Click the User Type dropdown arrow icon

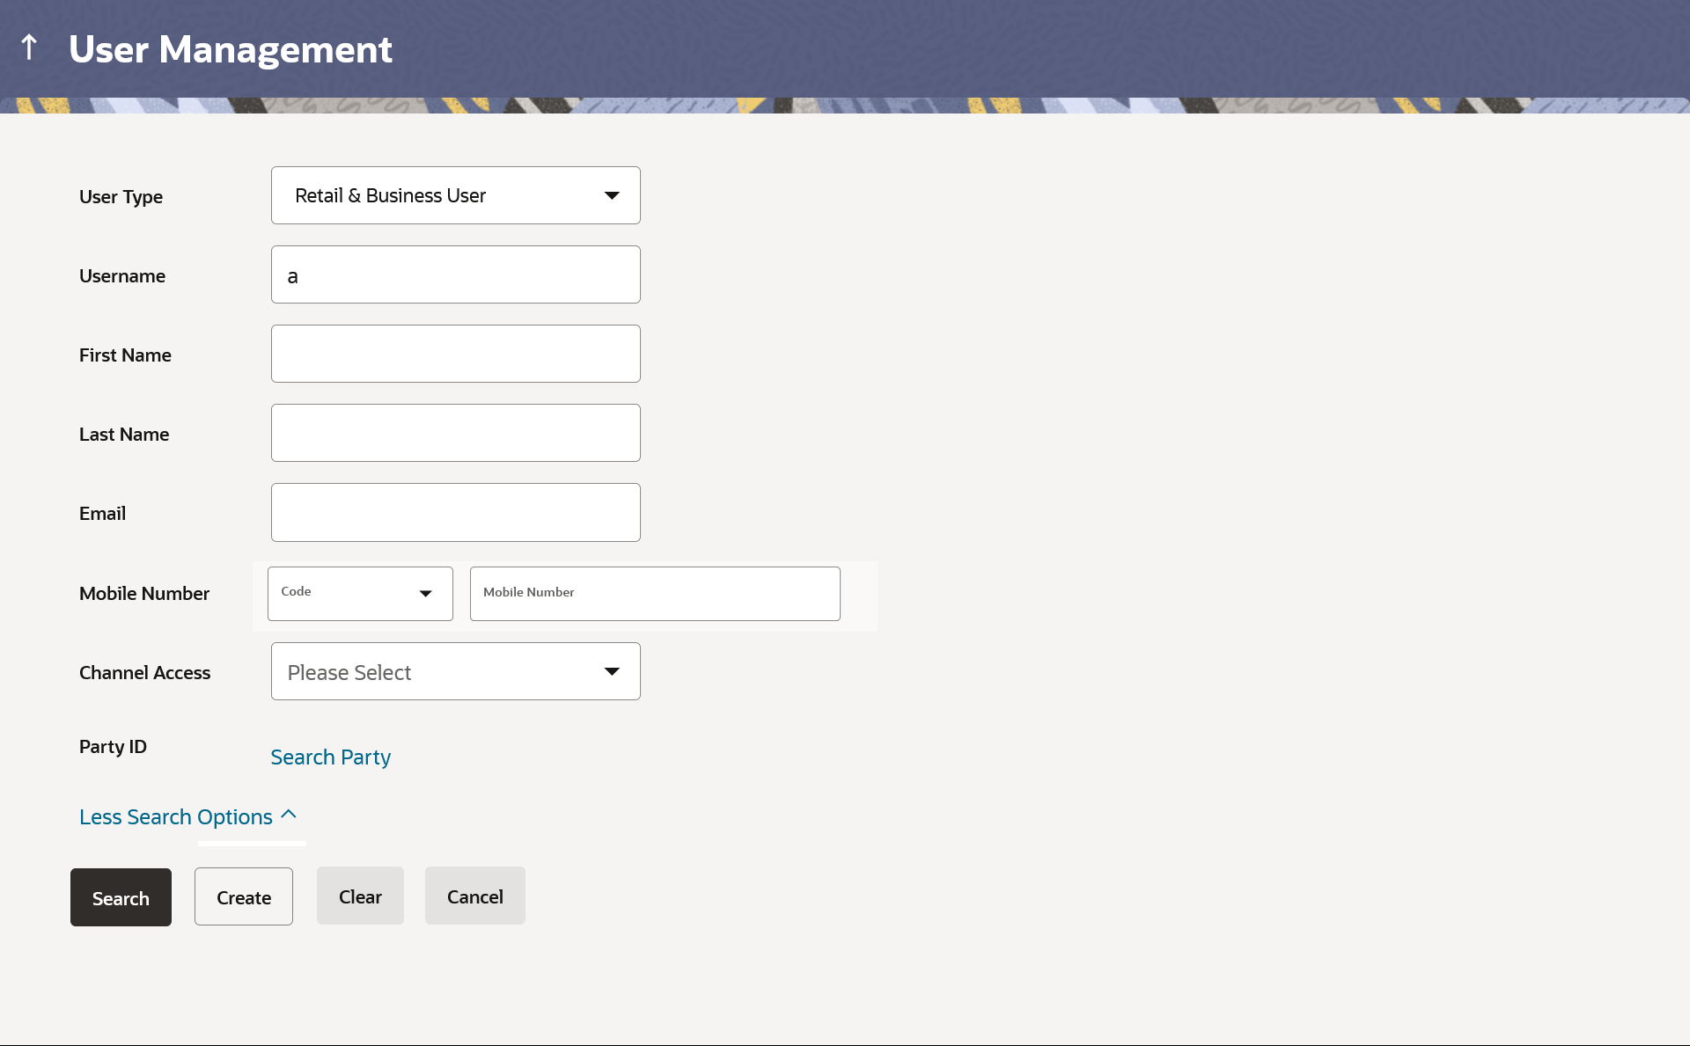tap(612, 195)
